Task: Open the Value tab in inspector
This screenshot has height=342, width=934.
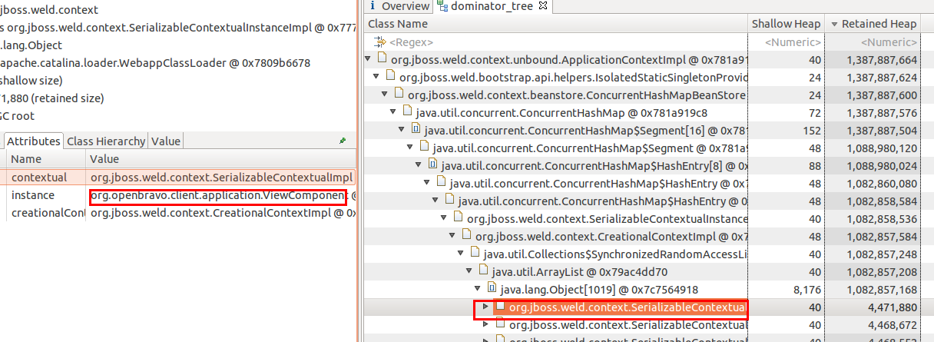Action: point(165,141)
